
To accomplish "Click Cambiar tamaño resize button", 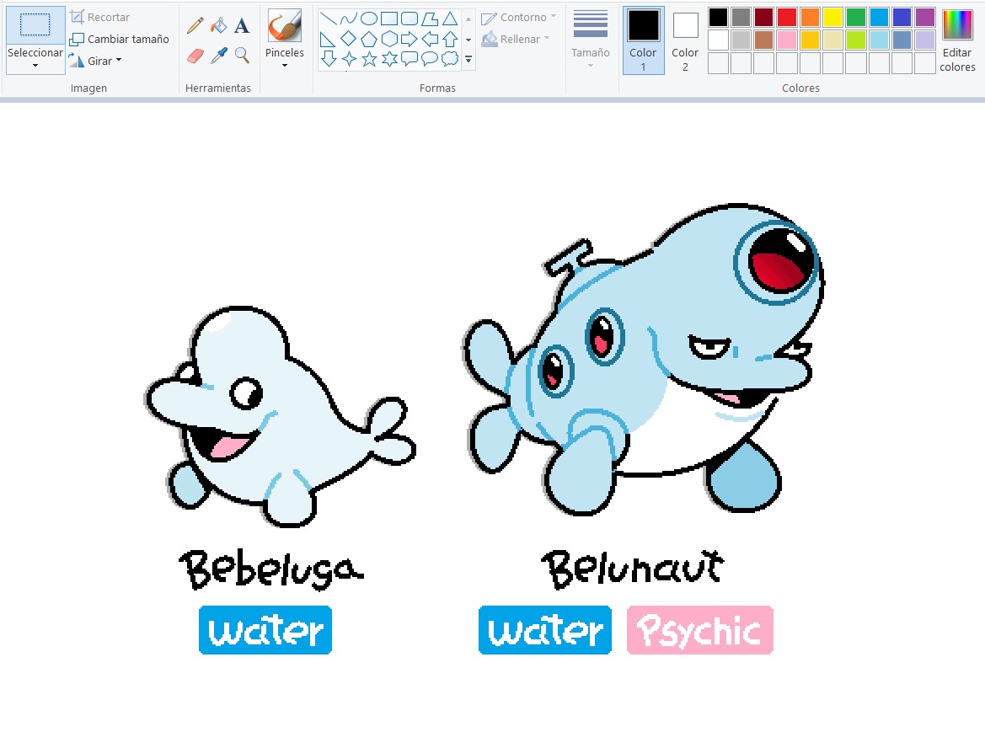I will [x=120, y=39].
